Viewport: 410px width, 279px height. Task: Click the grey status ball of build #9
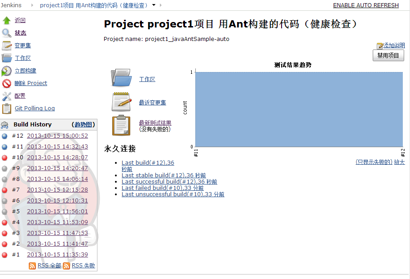[4, 168]
